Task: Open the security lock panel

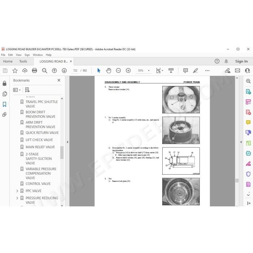Action: (x=4, y=83)
